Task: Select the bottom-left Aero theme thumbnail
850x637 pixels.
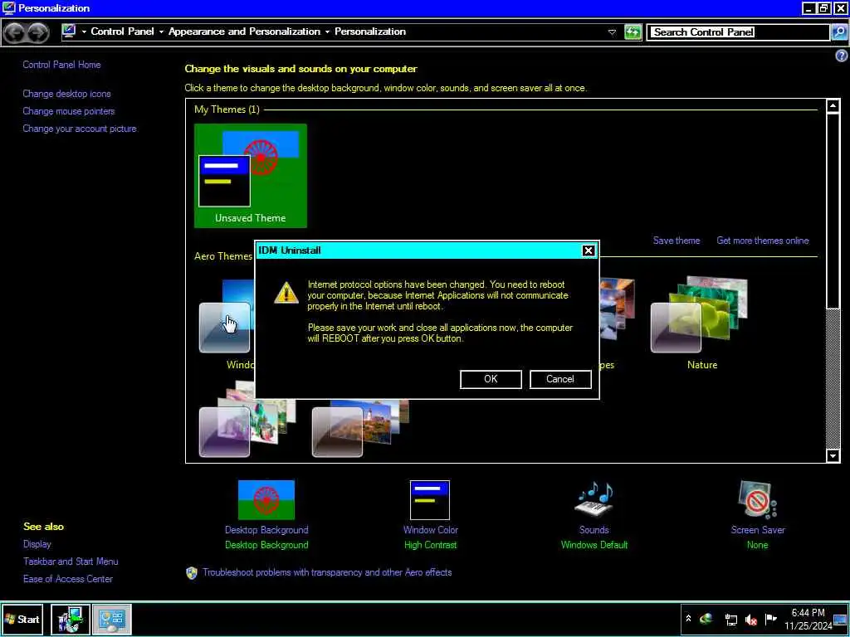Action: tap(247, 421)
